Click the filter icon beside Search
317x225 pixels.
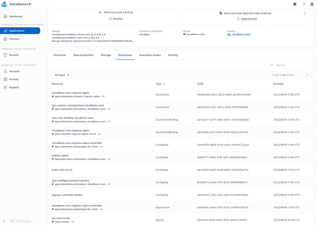click(272, 65)
